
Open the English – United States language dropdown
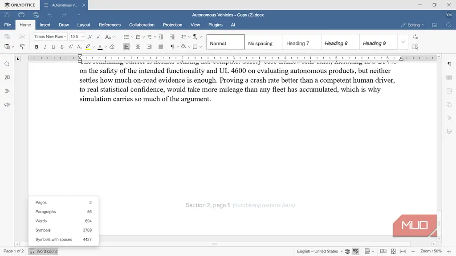(320, 252)
